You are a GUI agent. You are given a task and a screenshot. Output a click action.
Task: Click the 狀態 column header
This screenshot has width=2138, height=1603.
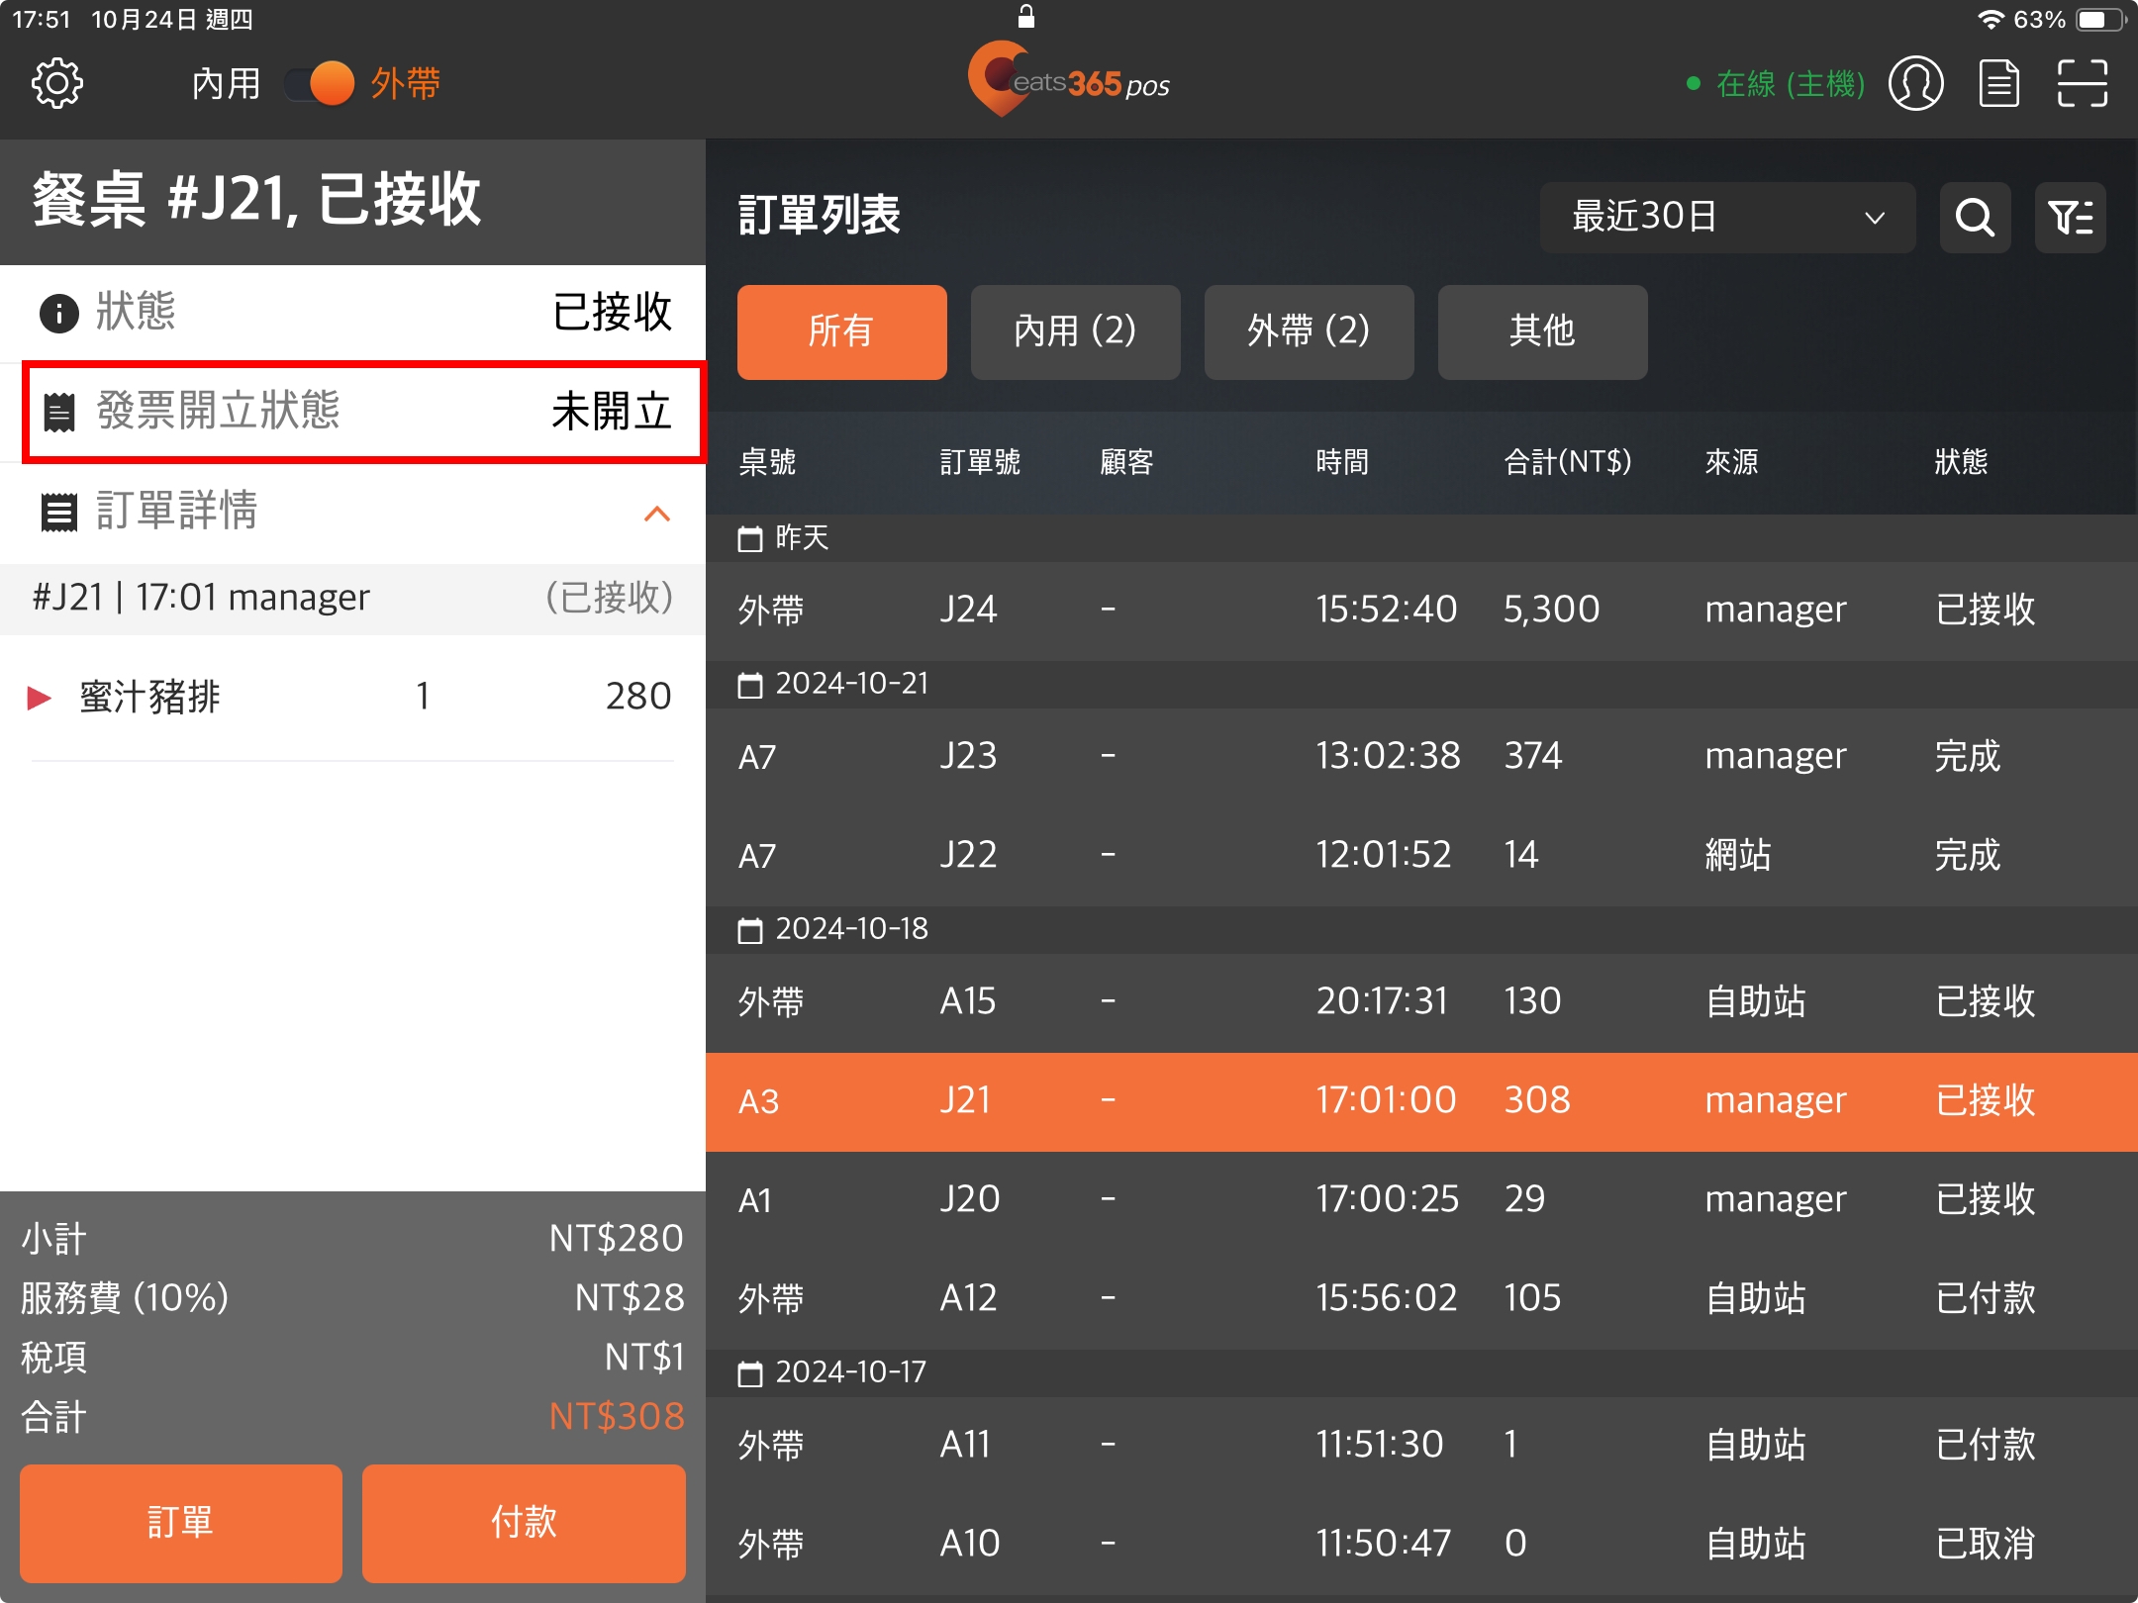1962,462
